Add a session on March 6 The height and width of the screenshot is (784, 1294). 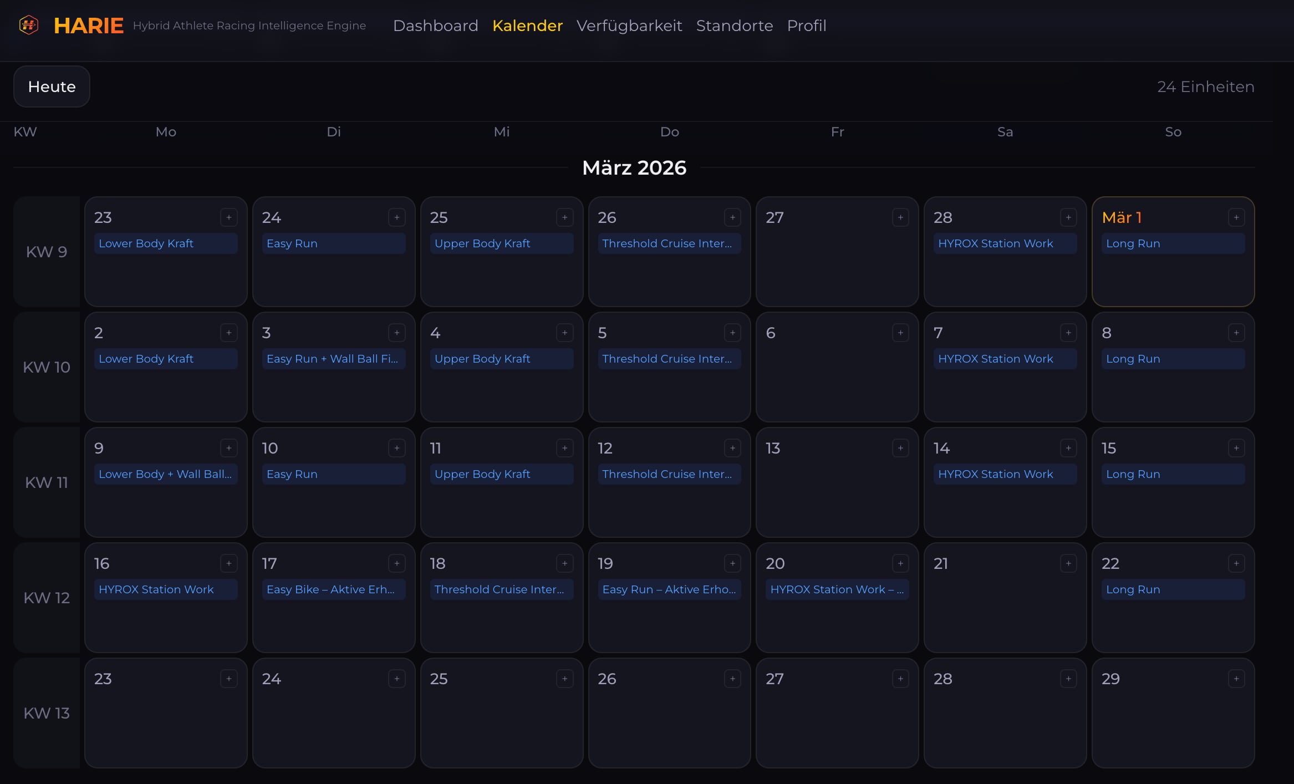point(900,333)
